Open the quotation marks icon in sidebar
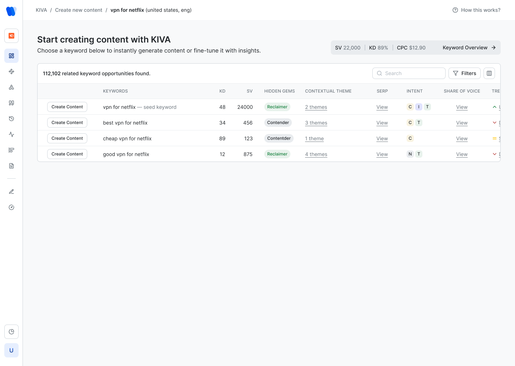Screen dimensions: 515x366 [x=11, y=103]
